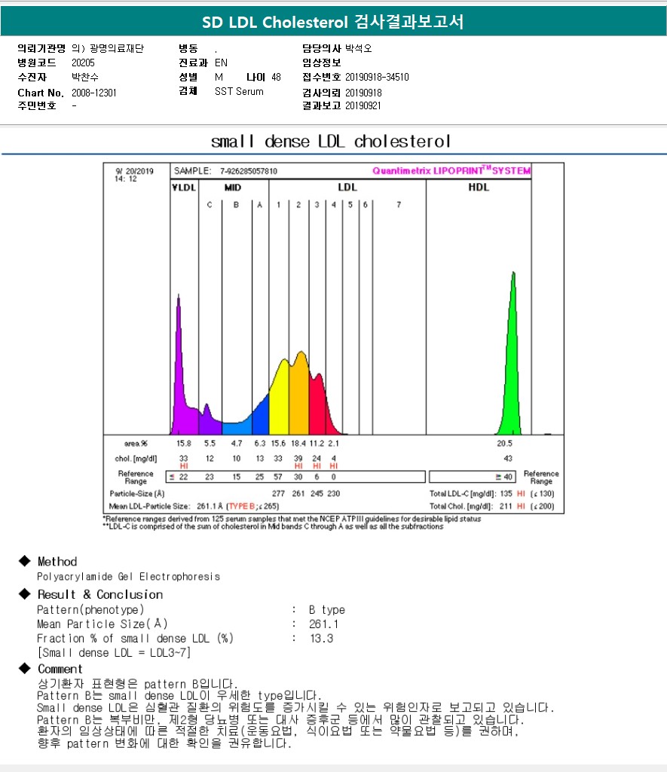Select the HDL column header in chart
This screenshot has width=667, height=772.
coord(478,187)
